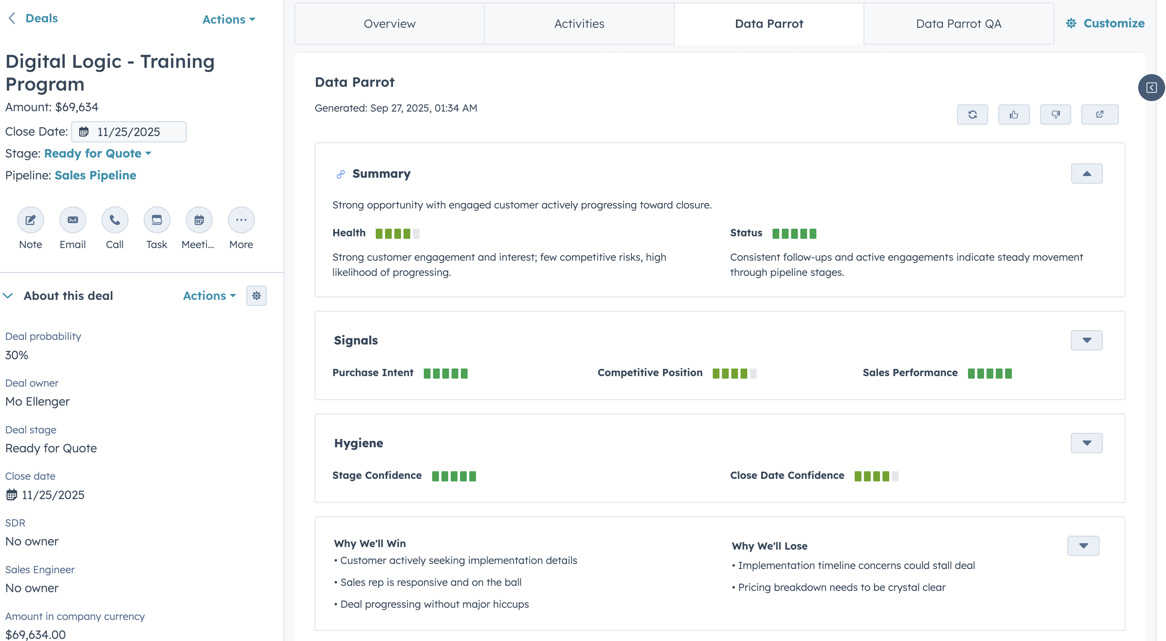Viewport: 1166px width, 641px height.
Task: Click the thumbs down feedback icon
Action: [1055, 115]
